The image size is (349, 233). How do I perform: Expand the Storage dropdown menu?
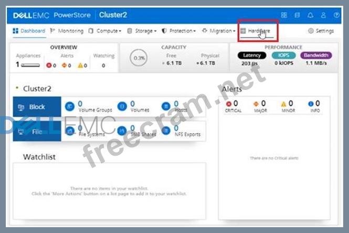pyautogui.click(x=143, y=31)
